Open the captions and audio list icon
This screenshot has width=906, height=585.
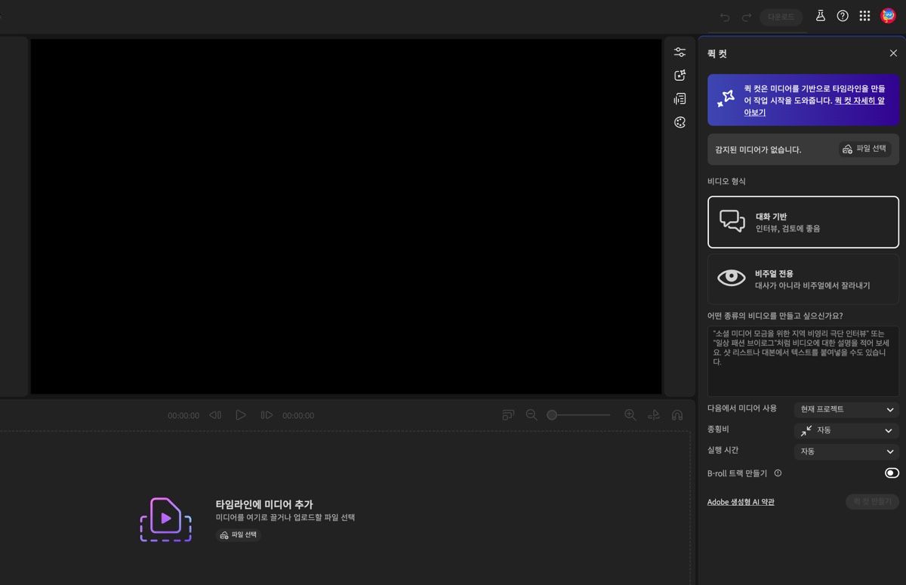pyautogui.click(x=679, y=99)
